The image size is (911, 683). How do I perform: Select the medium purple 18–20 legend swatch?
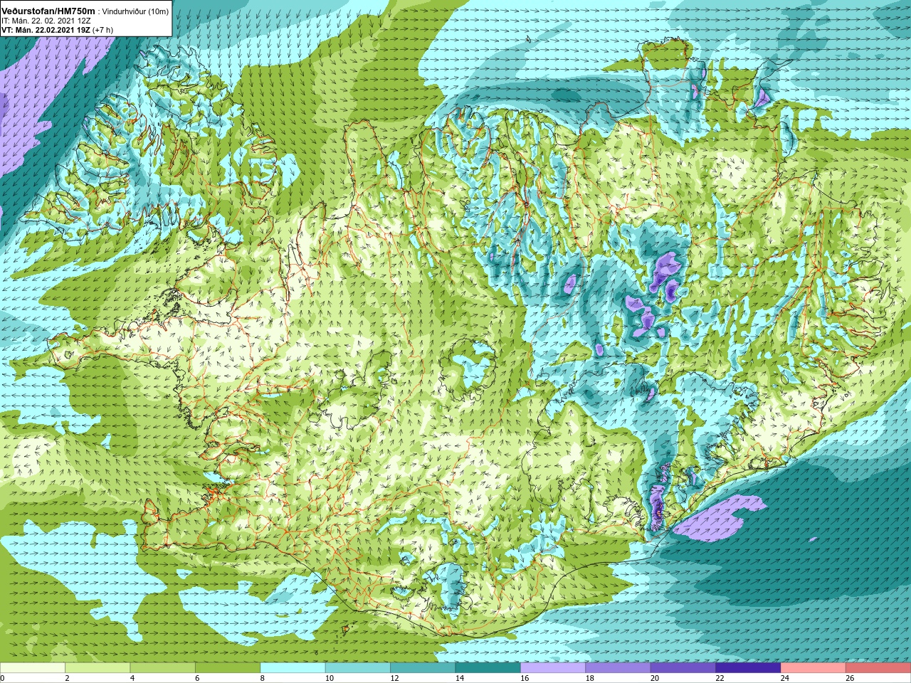click(x=618, y=668)
